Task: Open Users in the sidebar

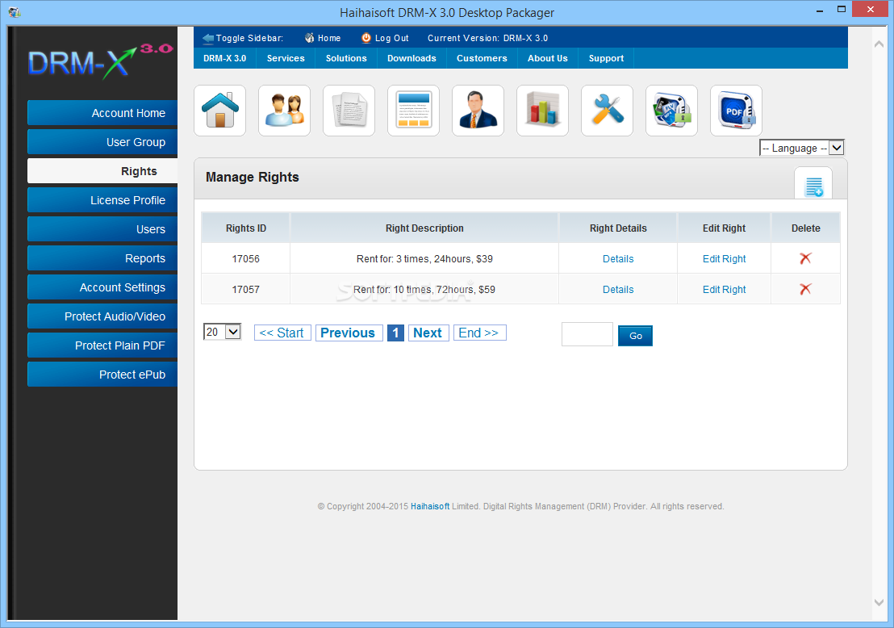Action: click(102, 229)
